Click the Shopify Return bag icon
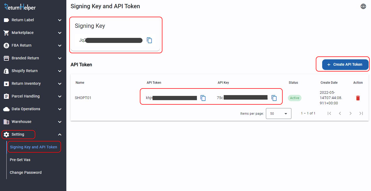Image resolution: width=371 pixels, height=191 pixels. click(x=6, y=71)
